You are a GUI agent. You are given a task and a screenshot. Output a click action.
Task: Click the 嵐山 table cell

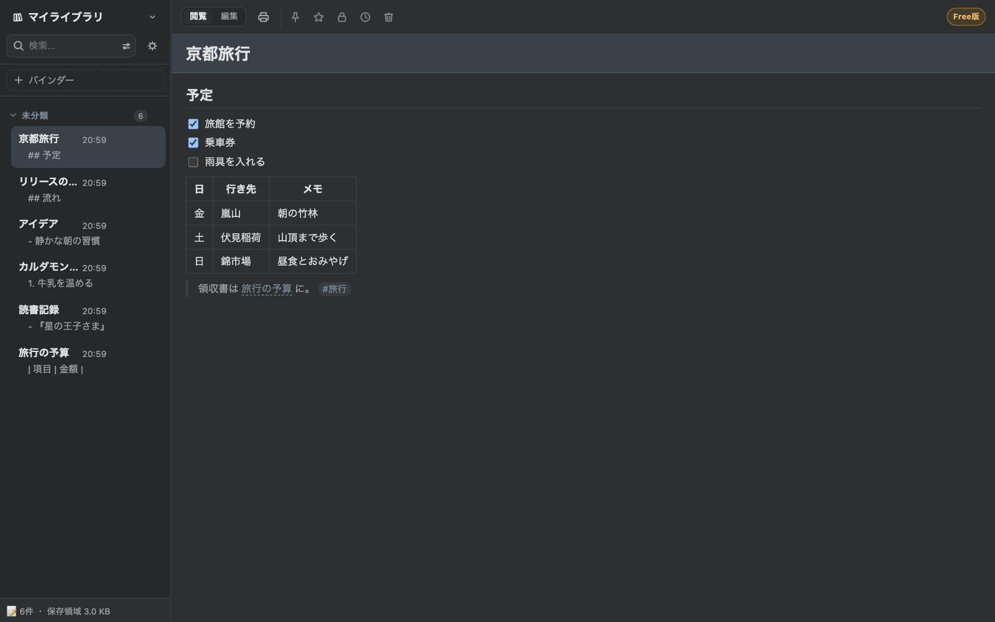tap(241, 213)
